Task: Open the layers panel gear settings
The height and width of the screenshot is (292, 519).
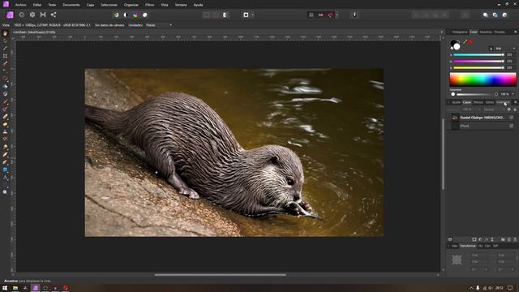Action: (508, 109)
